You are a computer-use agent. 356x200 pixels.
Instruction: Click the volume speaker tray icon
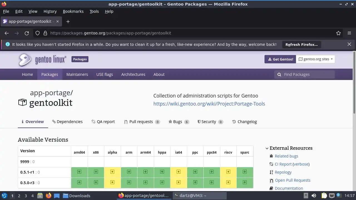click(314, 196)
